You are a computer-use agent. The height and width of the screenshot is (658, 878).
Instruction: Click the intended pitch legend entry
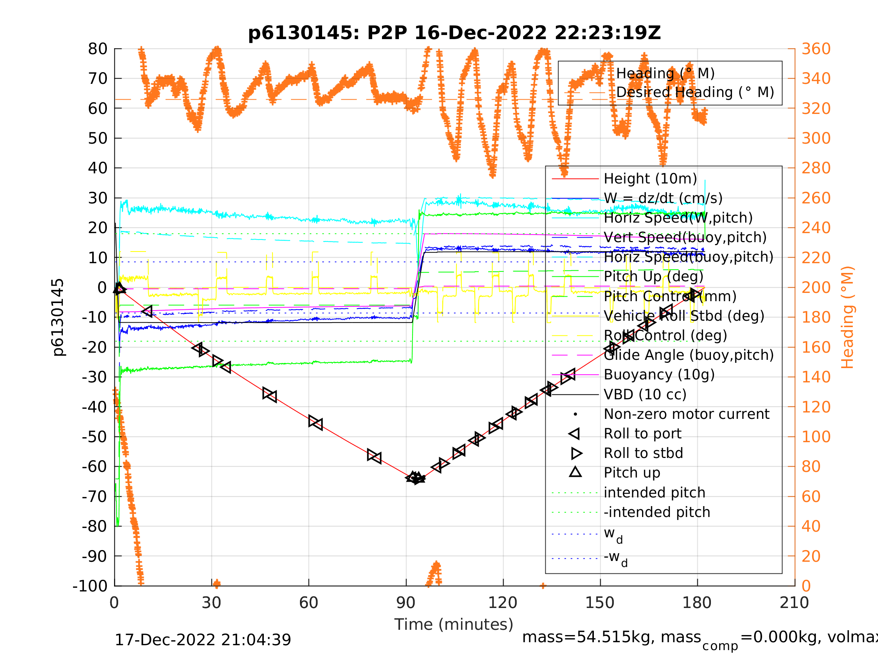point(654,493)
